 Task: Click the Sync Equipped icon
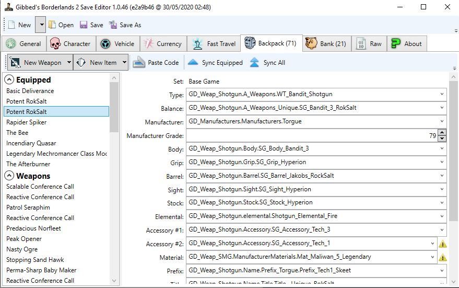coord(193,62)
